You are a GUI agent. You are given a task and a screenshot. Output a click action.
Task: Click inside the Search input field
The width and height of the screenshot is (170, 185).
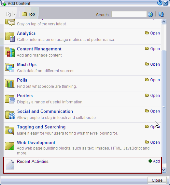(x=129, y=14)
